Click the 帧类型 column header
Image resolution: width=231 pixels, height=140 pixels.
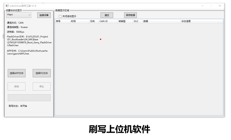pyautogui.click(x=125, y=21)
